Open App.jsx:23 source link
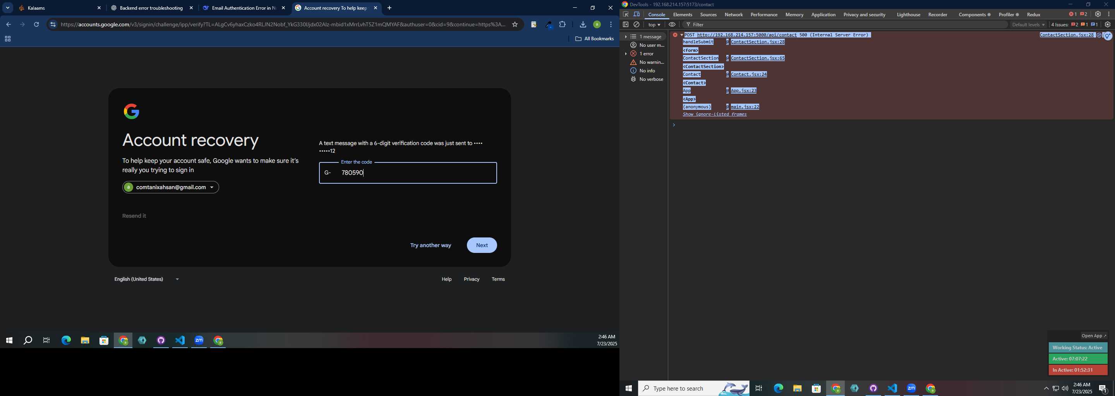The height and width of the screenshot is (396, 1115). pos(744,91)
